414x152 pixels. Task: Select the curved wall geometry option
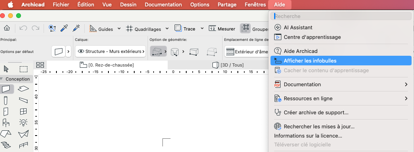click(175, 52)
